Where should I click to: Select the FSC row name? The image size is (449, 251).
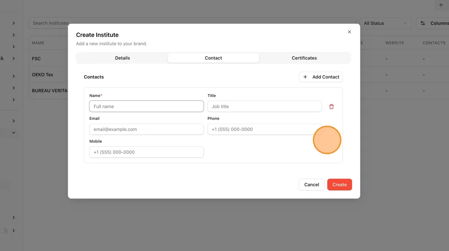click(x=36, y=59)
